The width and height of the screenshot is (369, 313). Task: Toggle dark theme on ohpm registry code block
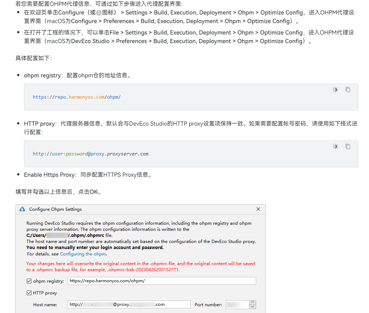point(335,90)
